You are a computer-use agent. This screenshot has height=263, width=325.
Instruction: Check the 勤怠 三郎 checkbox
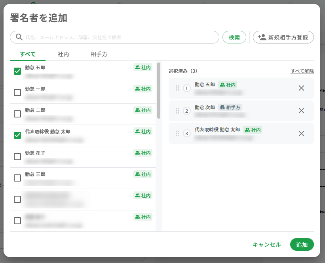point(17,178)
